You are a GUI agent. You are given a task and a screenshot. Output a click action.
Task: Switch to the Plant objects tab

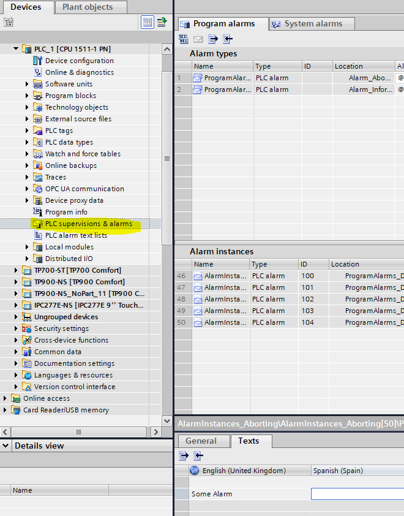pos(90,7)
